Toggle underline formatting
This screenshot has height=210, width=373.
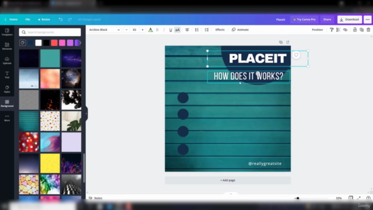pyautogui.click(x=171, y=30)
